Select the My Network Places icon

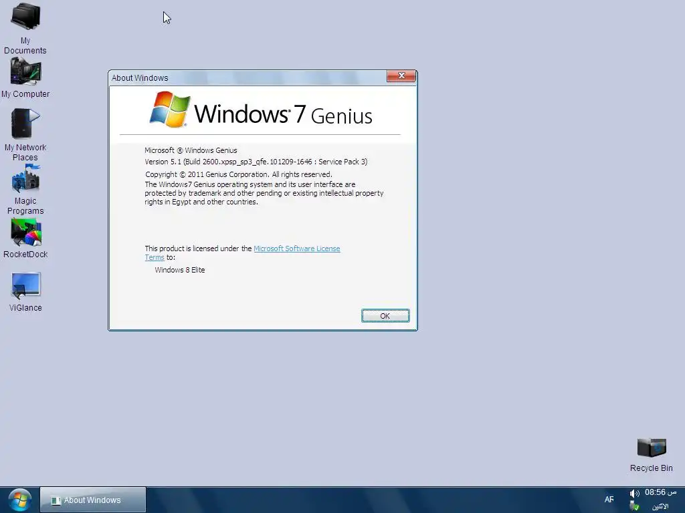(x=25, y=135)
